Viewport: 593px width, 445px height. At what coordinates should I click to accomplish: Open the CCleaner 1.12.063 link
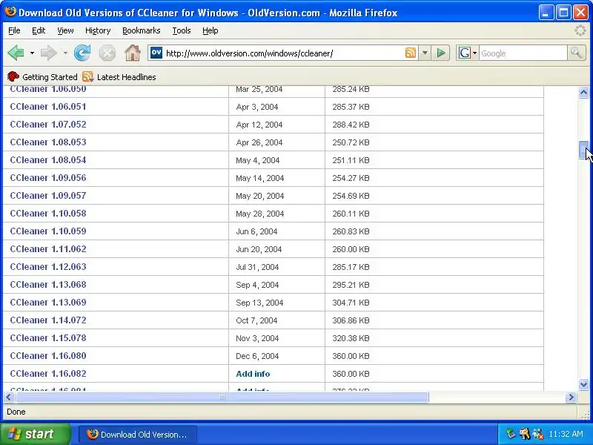pos(48,267)
